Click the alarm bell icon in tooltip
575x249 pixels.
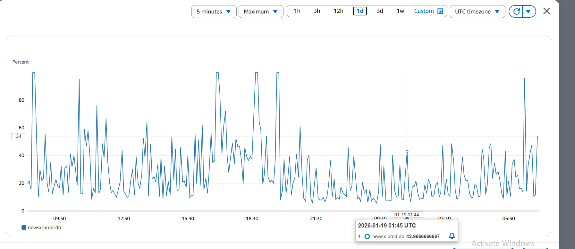452,236
